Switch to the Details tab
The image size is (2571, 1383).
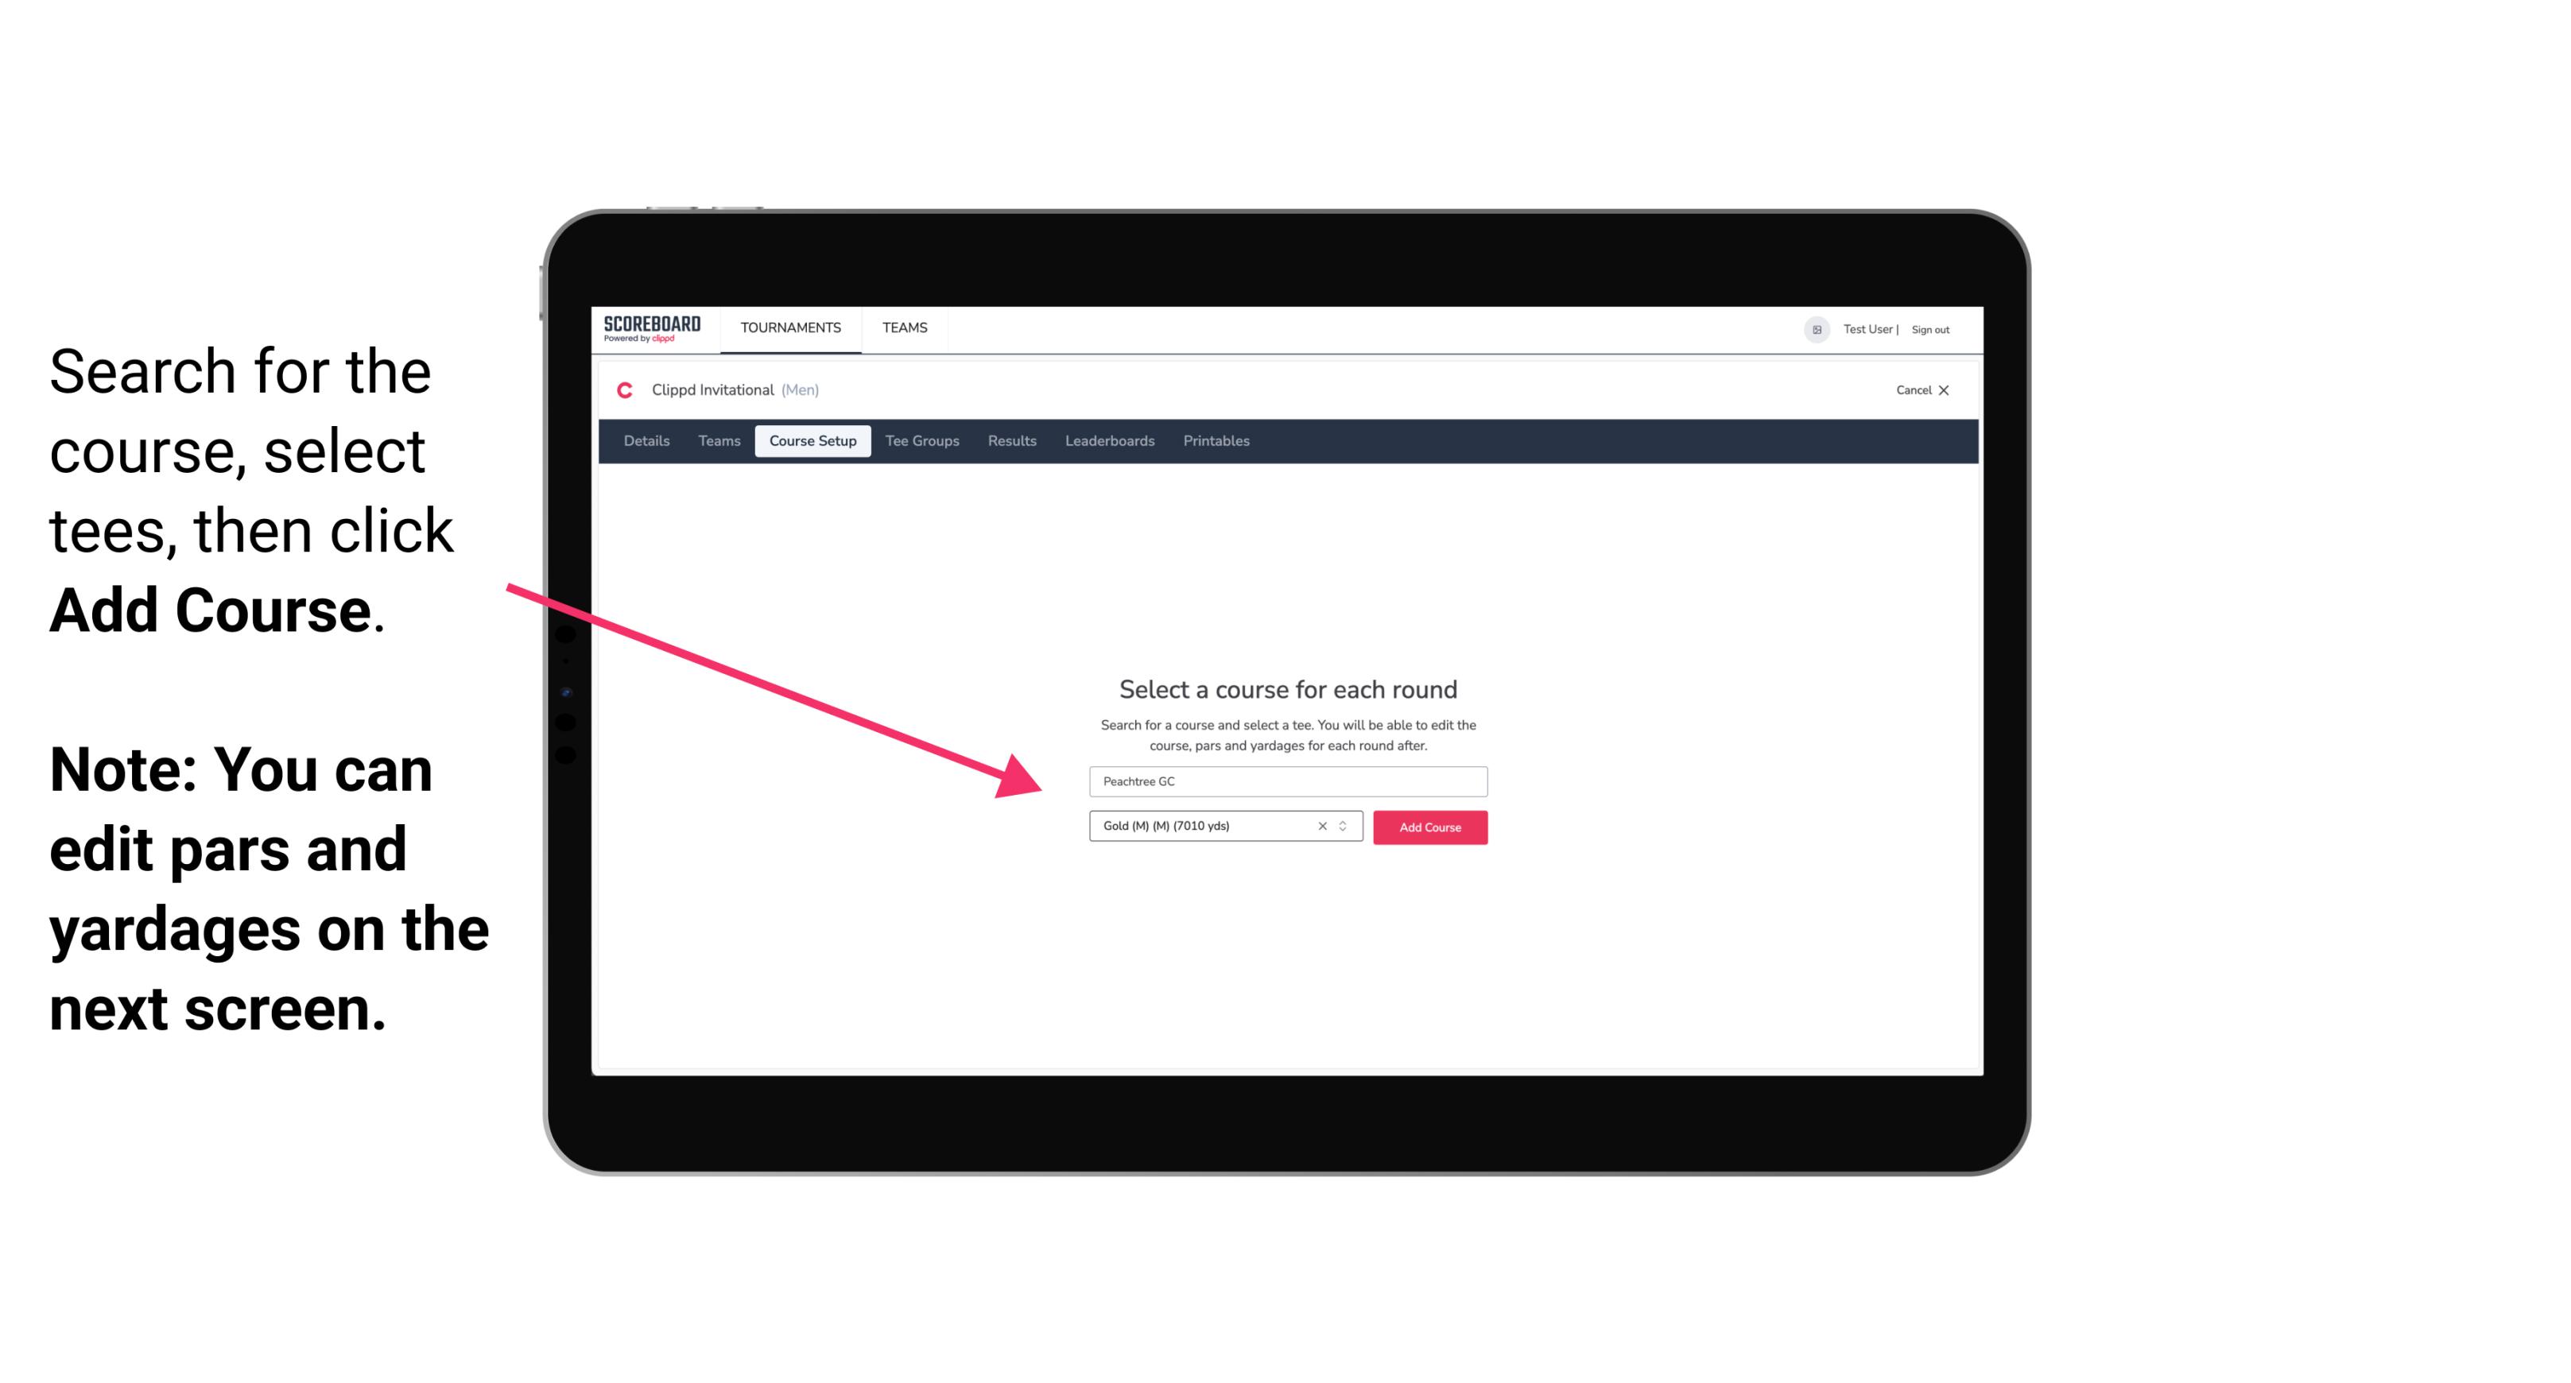point(646,441)
